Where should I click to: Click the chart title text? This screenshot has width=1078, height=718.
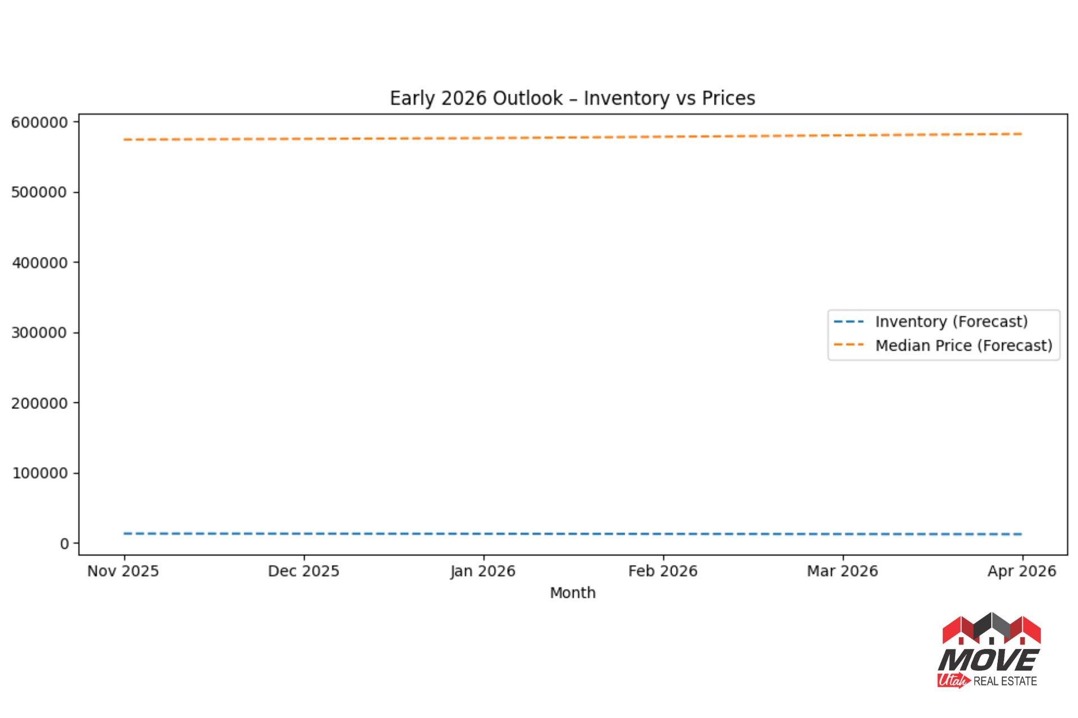click(x=572, y=98)
